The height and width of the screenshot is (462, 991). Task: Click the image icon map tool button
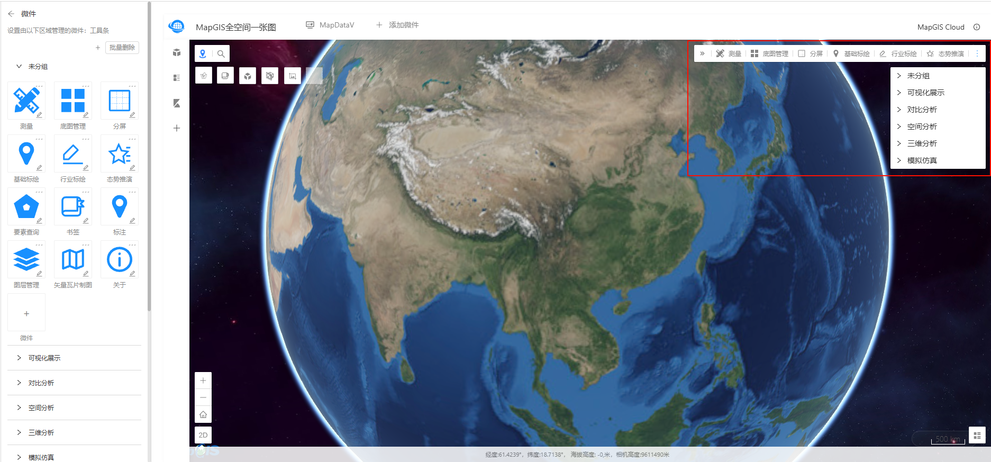[x=293, y=76]
